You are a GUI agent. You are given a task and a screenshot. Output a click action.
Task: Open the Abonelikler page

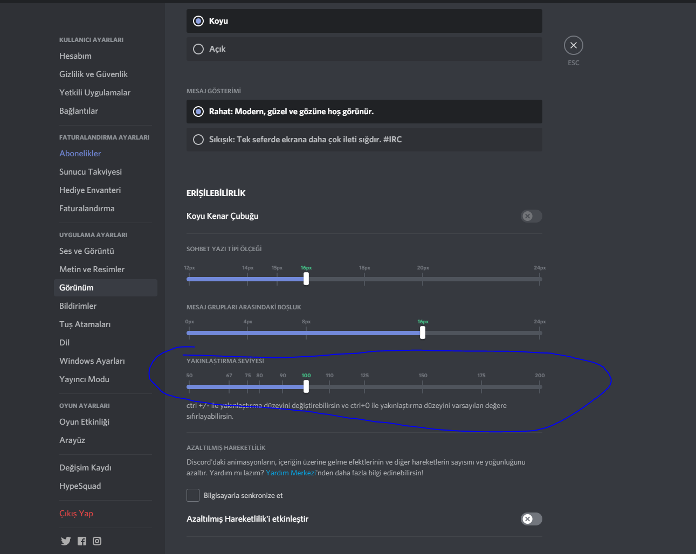pyautogui.click(x=106, y=154)
